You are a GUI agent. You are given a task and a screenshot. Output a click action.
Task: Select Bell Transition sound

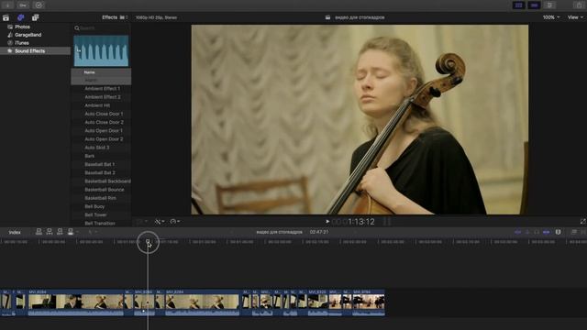coord(100,224)
